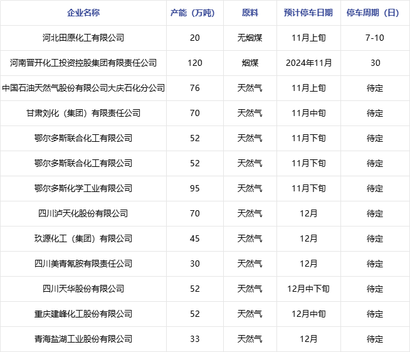410x352 pixels.
Task: Click 待定 in the 大庆石化分公司 row
Action: pos(375,88)
